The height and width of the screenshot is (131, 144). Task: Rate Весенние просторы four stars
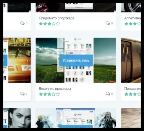tap(54, 94)
